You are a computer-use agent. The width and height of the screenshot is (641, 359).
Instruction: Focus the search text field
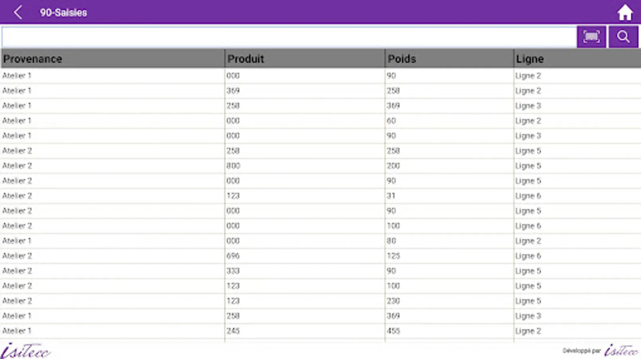pos(289,37)
